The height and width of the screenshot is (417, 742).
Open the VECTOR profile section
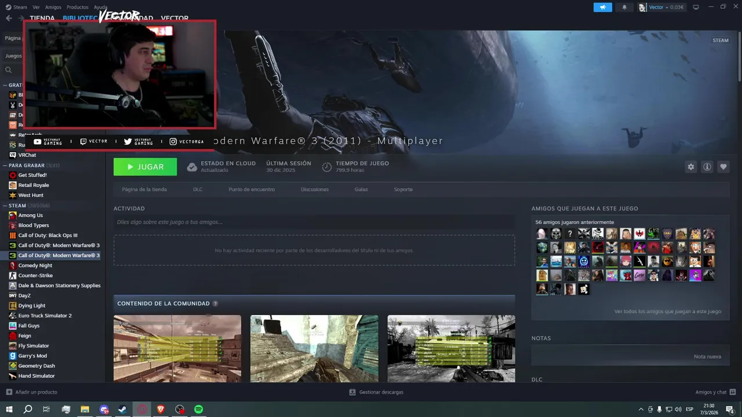[x=174, y=18]
